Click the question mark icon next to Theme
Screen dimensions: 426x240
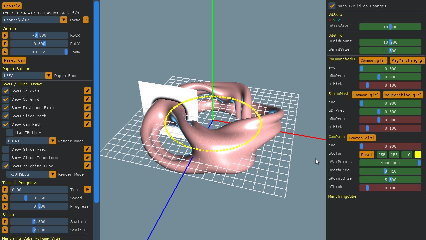(86, 20)
